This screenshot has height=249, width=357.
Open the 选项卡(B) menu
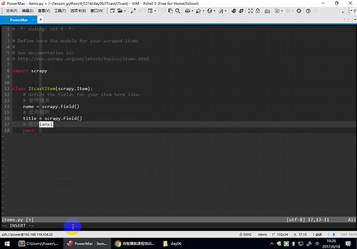point(78,11)
